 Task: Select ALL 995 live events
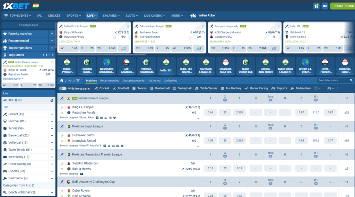[8, 100]
